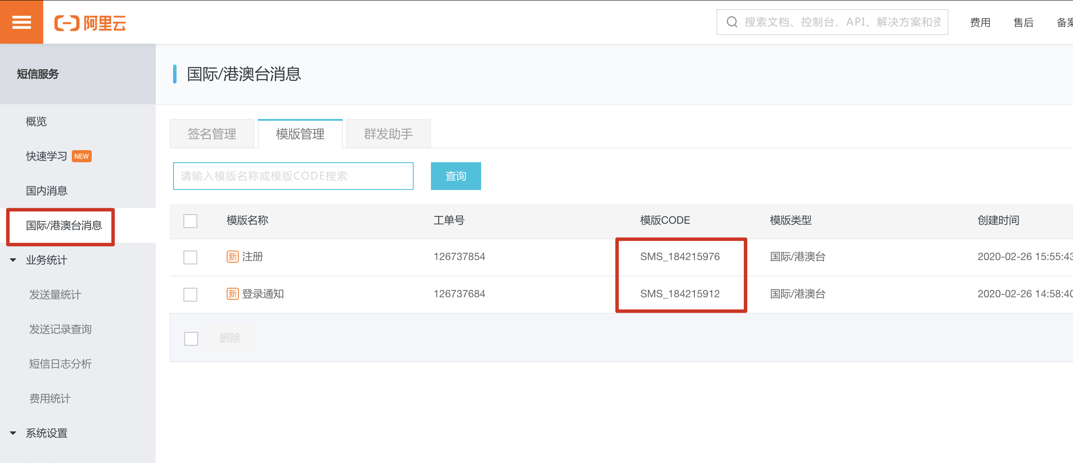Click the Alibaba Cloud logo
Screen dimensions: 1073x463
point(90,23)
